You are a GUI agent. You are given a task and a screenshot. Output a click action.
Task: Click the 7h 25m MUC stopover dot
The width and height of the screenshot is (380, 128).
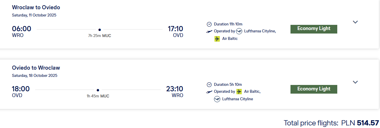click(100, 29)
